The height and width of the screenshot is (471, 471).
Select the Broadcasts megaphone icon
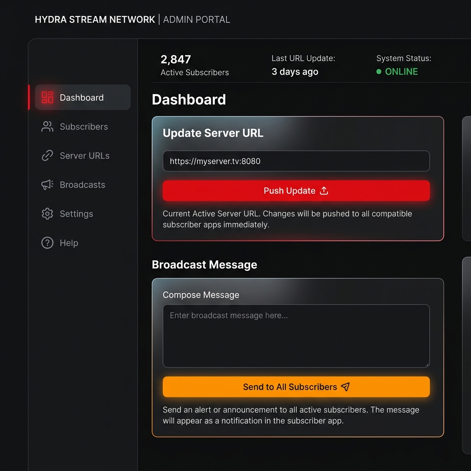click(x=46, y=184)
